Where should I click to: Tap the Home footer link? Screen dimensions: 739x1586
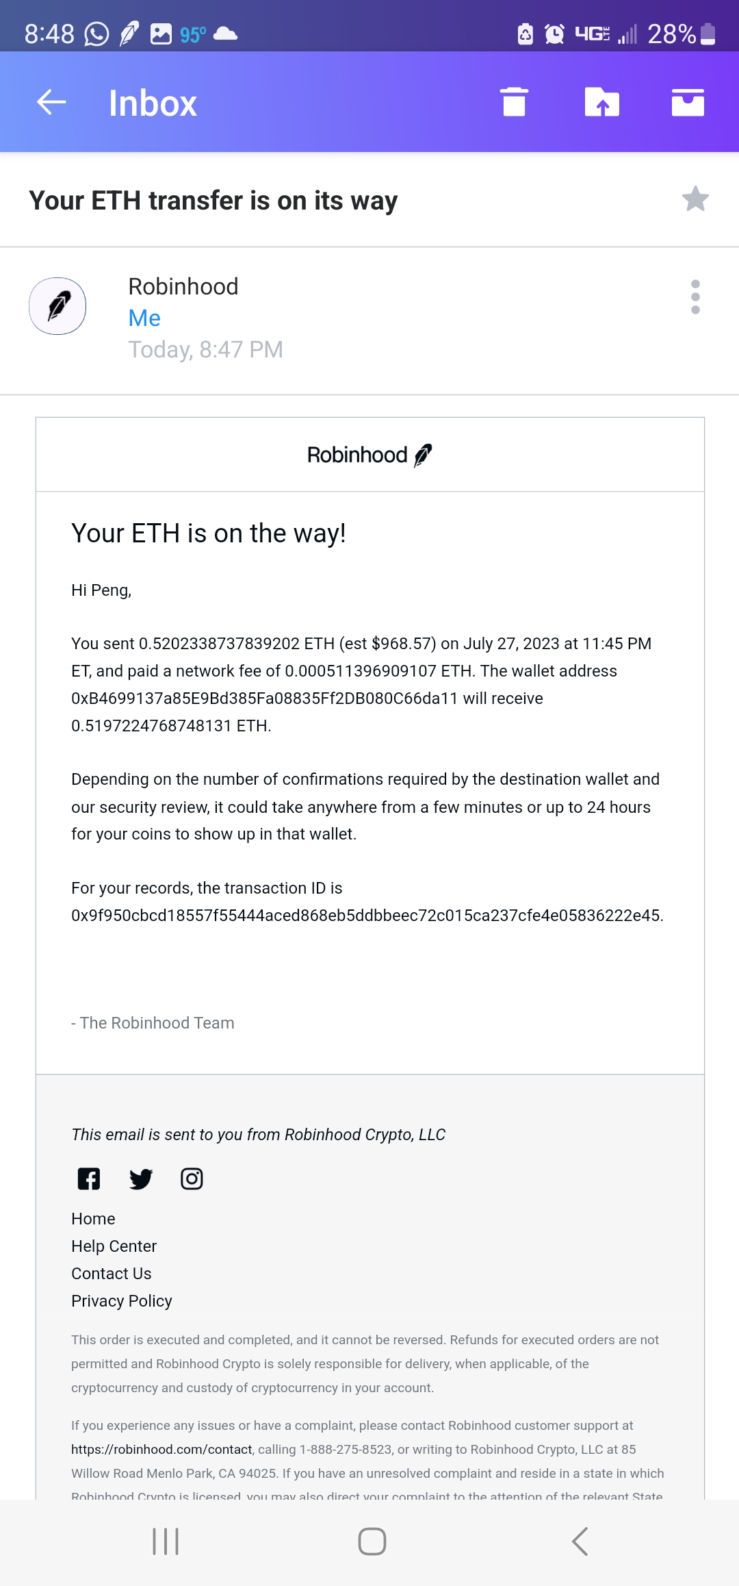click(93, 1219)
